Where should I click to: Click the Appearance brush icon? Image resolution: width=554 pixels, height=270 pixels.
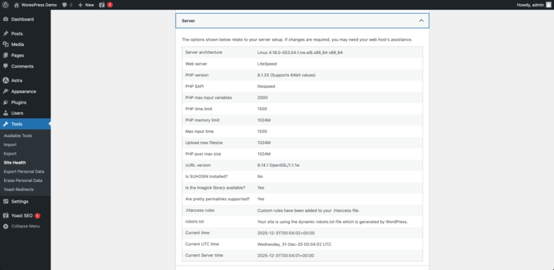click(5, 91)
